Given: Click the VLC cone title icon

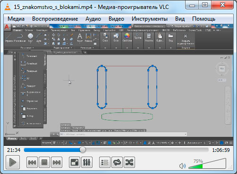Looking at the screenshot, I should pos(8,7).
